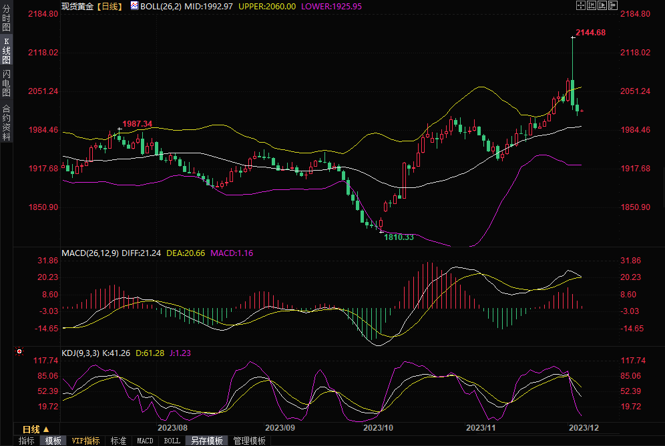Viewport: 665px width, 446px height.
Task: Apply the 标准 template
Action: 118,441
